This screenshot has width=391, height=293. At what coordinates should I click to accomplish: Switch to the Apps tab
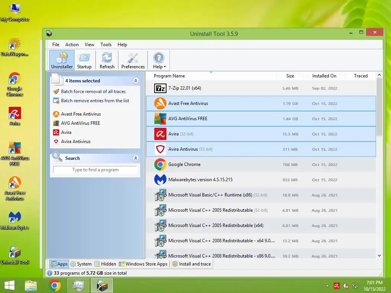coord(59,264)
